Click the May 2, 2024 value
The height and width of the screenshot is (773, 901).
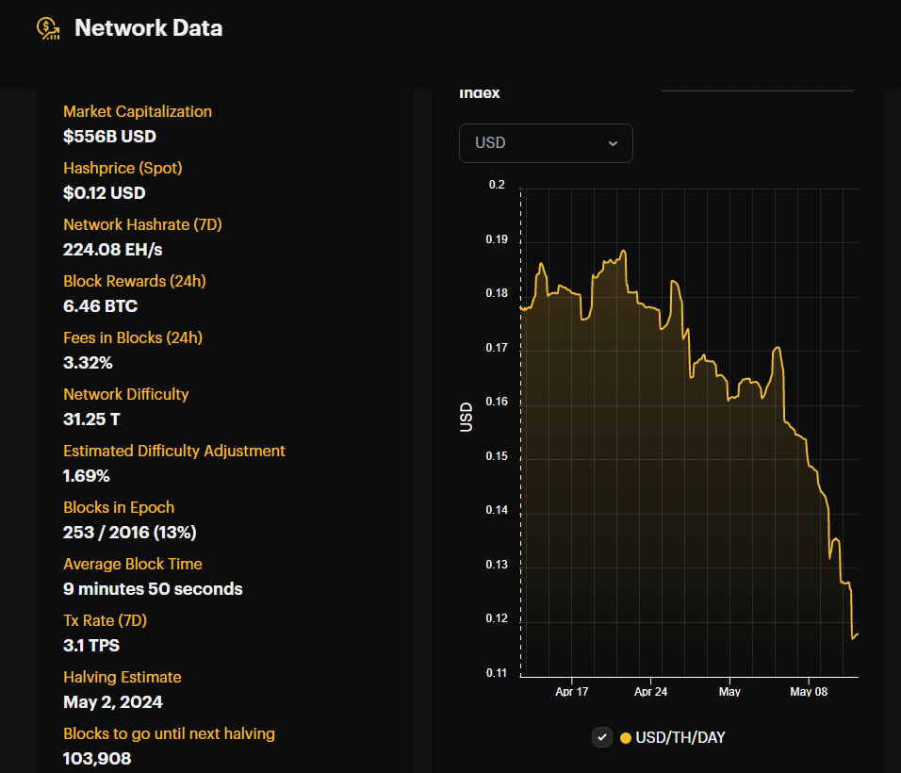113,702
